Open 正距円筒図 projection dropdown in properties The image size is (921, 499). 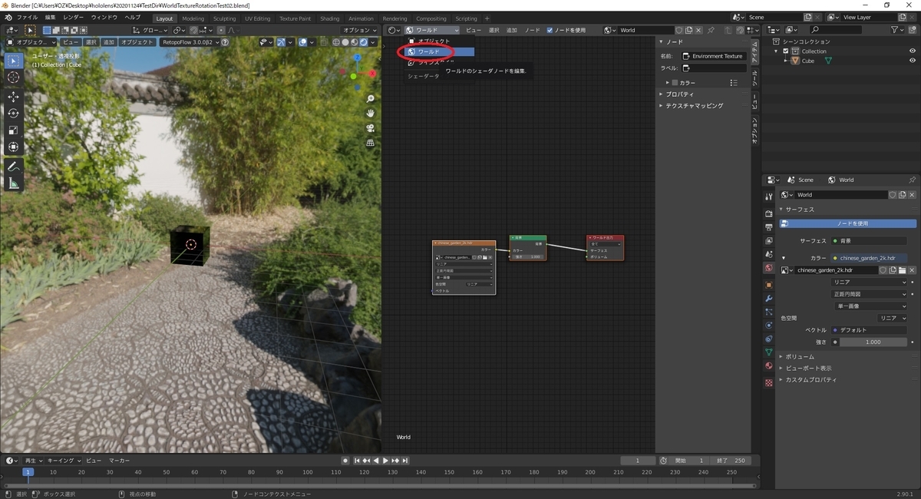pos(870,294)
